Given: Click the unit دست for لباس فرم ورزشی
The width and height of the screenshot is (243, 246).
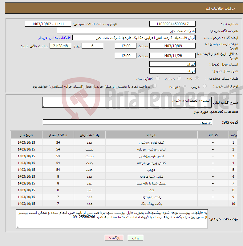Looking at the screenshot, I should (89, 156).
